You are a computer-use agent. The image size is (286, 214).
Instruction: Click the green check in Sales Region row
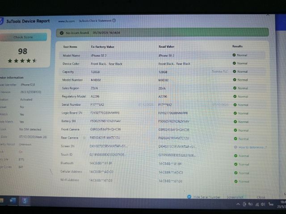(x=235, y=88)
